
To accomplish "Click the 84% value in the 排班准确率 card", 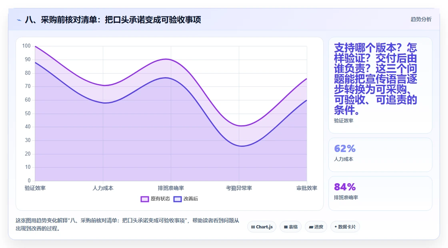I will click(344, 187).
